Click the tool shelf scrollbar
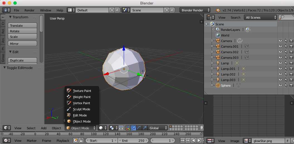Image resolution: width=294 pixels, height=144 pixels. 42,24
